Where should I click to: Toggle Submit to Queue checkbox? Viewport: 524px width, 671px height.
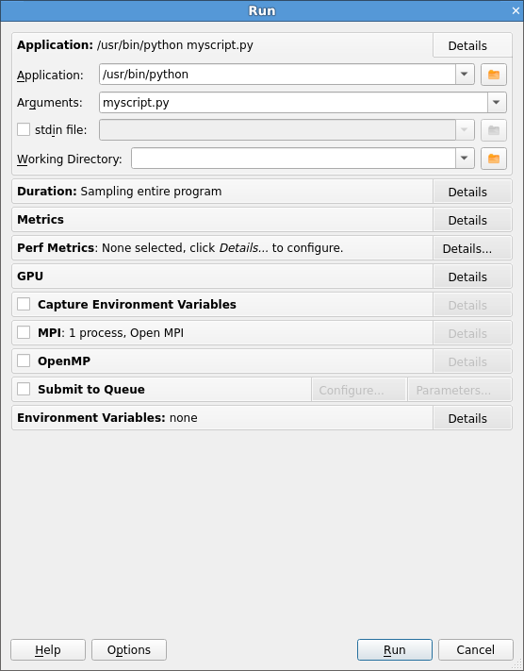24,389
